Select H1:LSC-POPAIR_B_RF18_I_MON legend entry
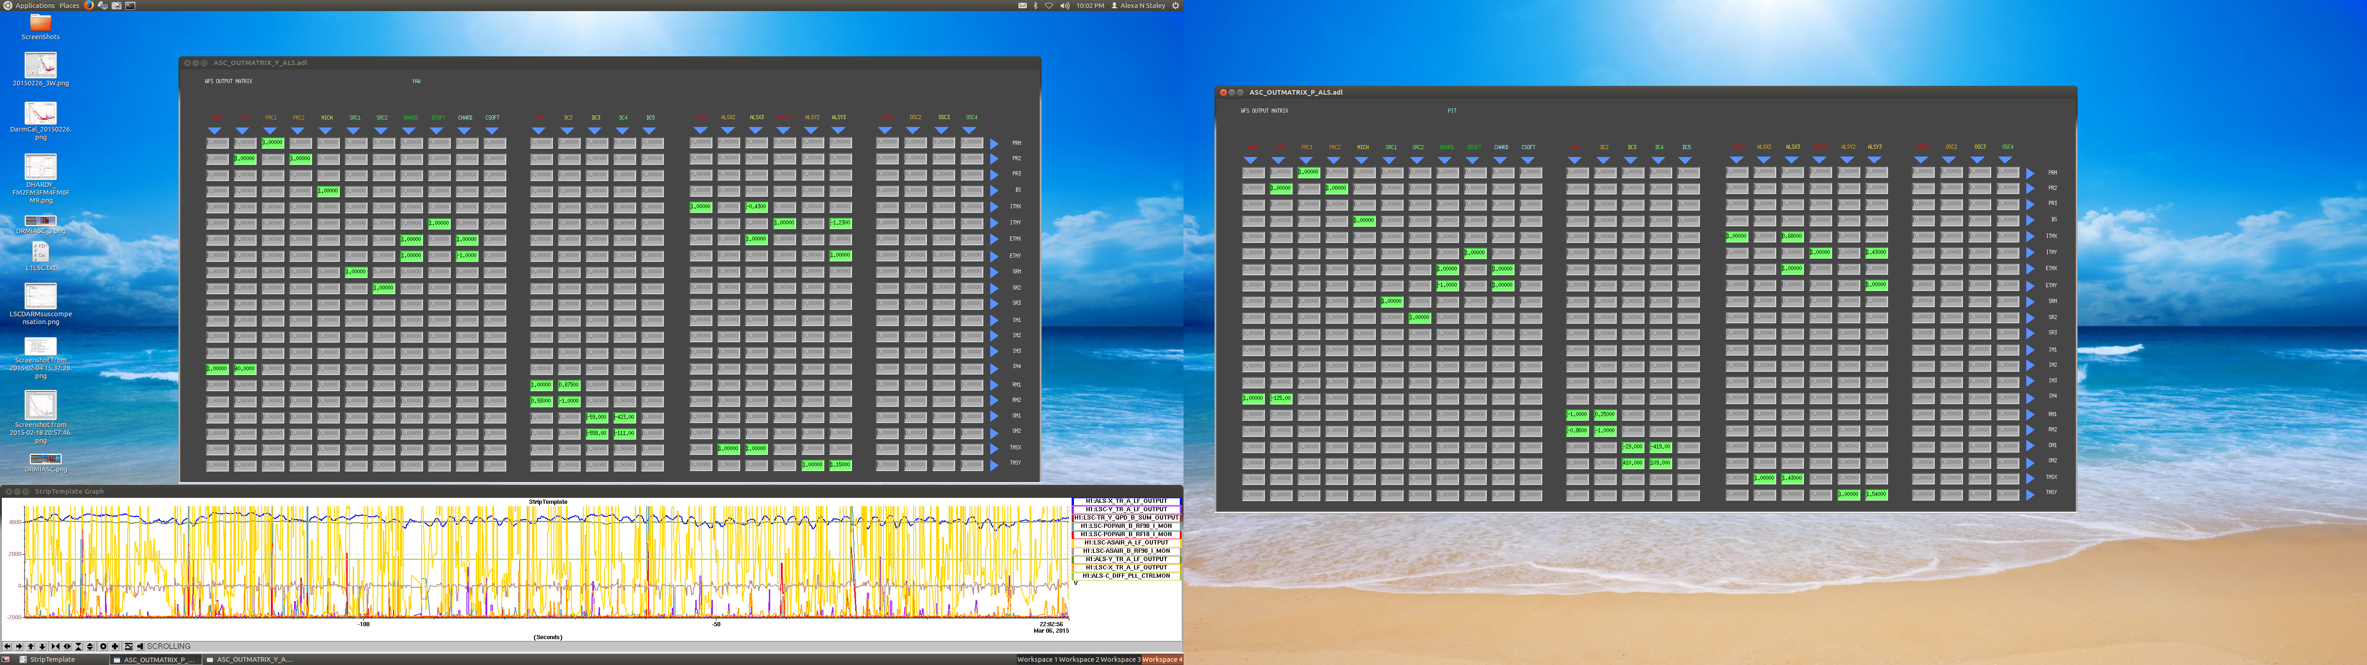The width and height of the screenshot is (2367, 665). click(1127, 534)
